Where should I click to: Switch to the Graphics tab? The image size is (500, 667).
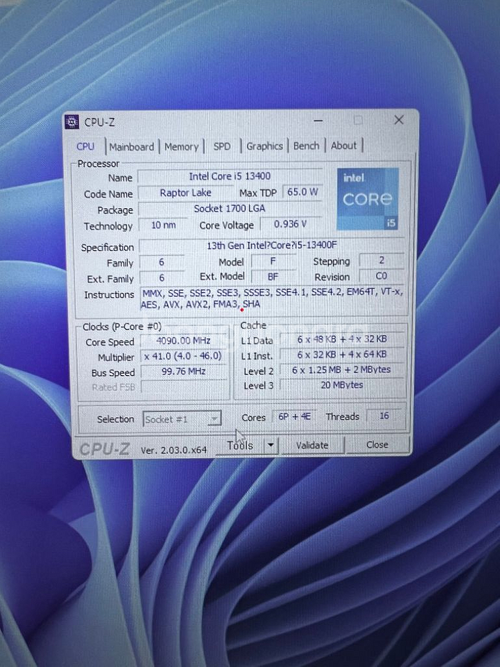coord(265,146)
